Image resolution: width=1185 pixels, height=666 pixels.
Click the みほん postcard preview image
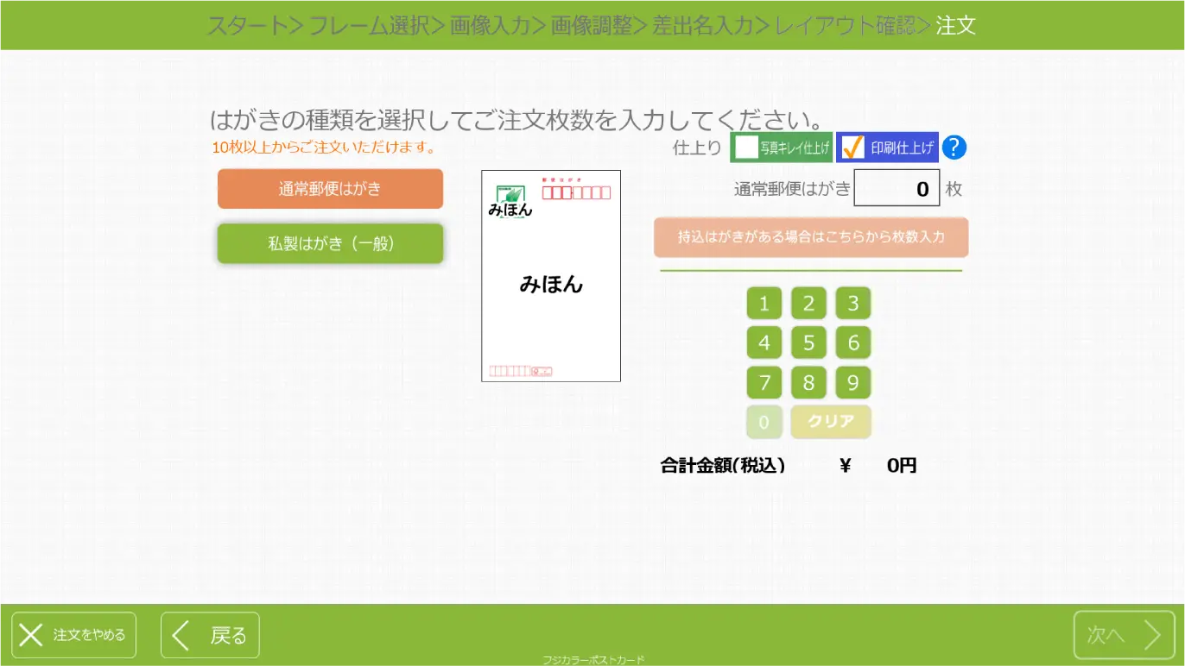tap(550, 276)
